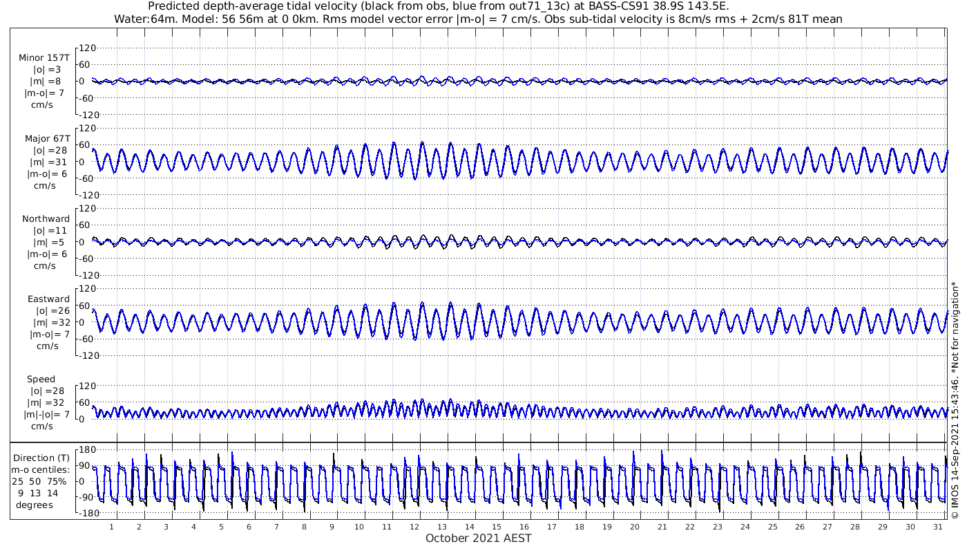Click the Major velocity peak near day 12
Viewport: 967px width, 553px height.
pyautogui.click(x=421, y=144)
